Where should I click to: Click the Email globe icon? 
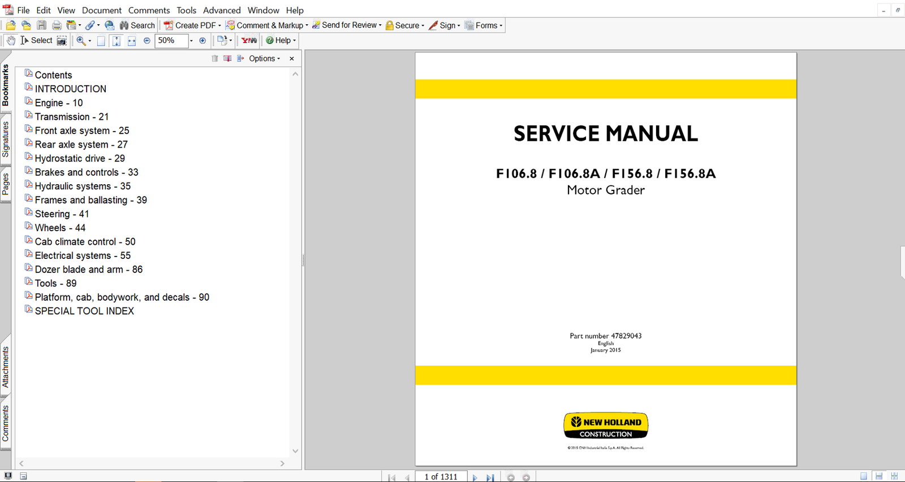(109, 25)
